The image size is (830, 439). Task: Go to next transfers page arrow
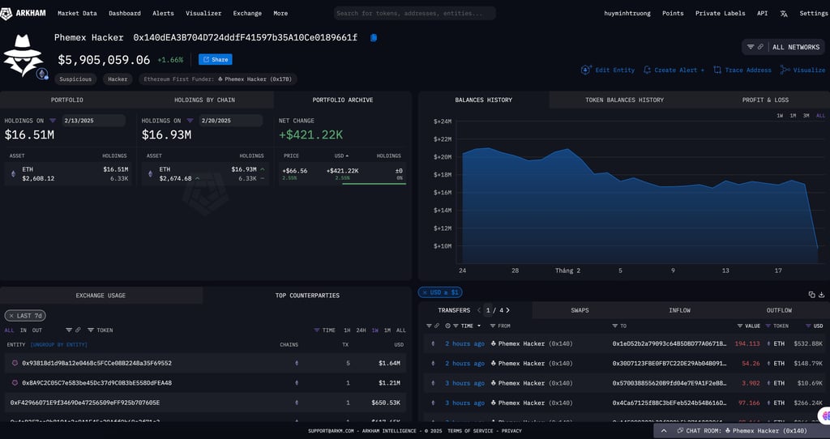coord(507,310)
